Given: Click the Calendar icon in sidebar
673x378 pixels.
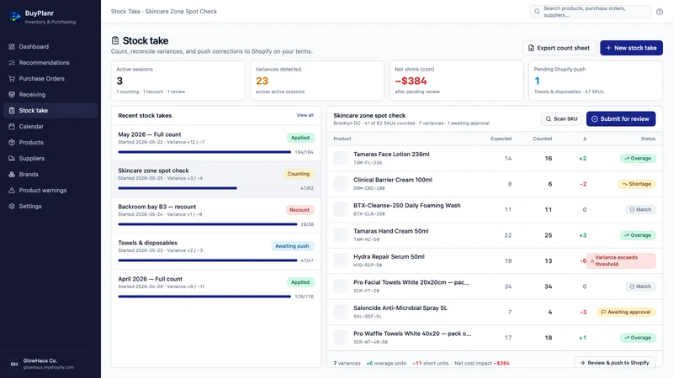Looking at the screenshot, I should [x=12, y=127].
